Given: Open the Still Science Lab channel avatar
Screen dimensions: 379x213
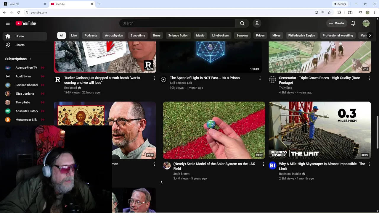Looking at the screenshot, I should pos(163,79).
